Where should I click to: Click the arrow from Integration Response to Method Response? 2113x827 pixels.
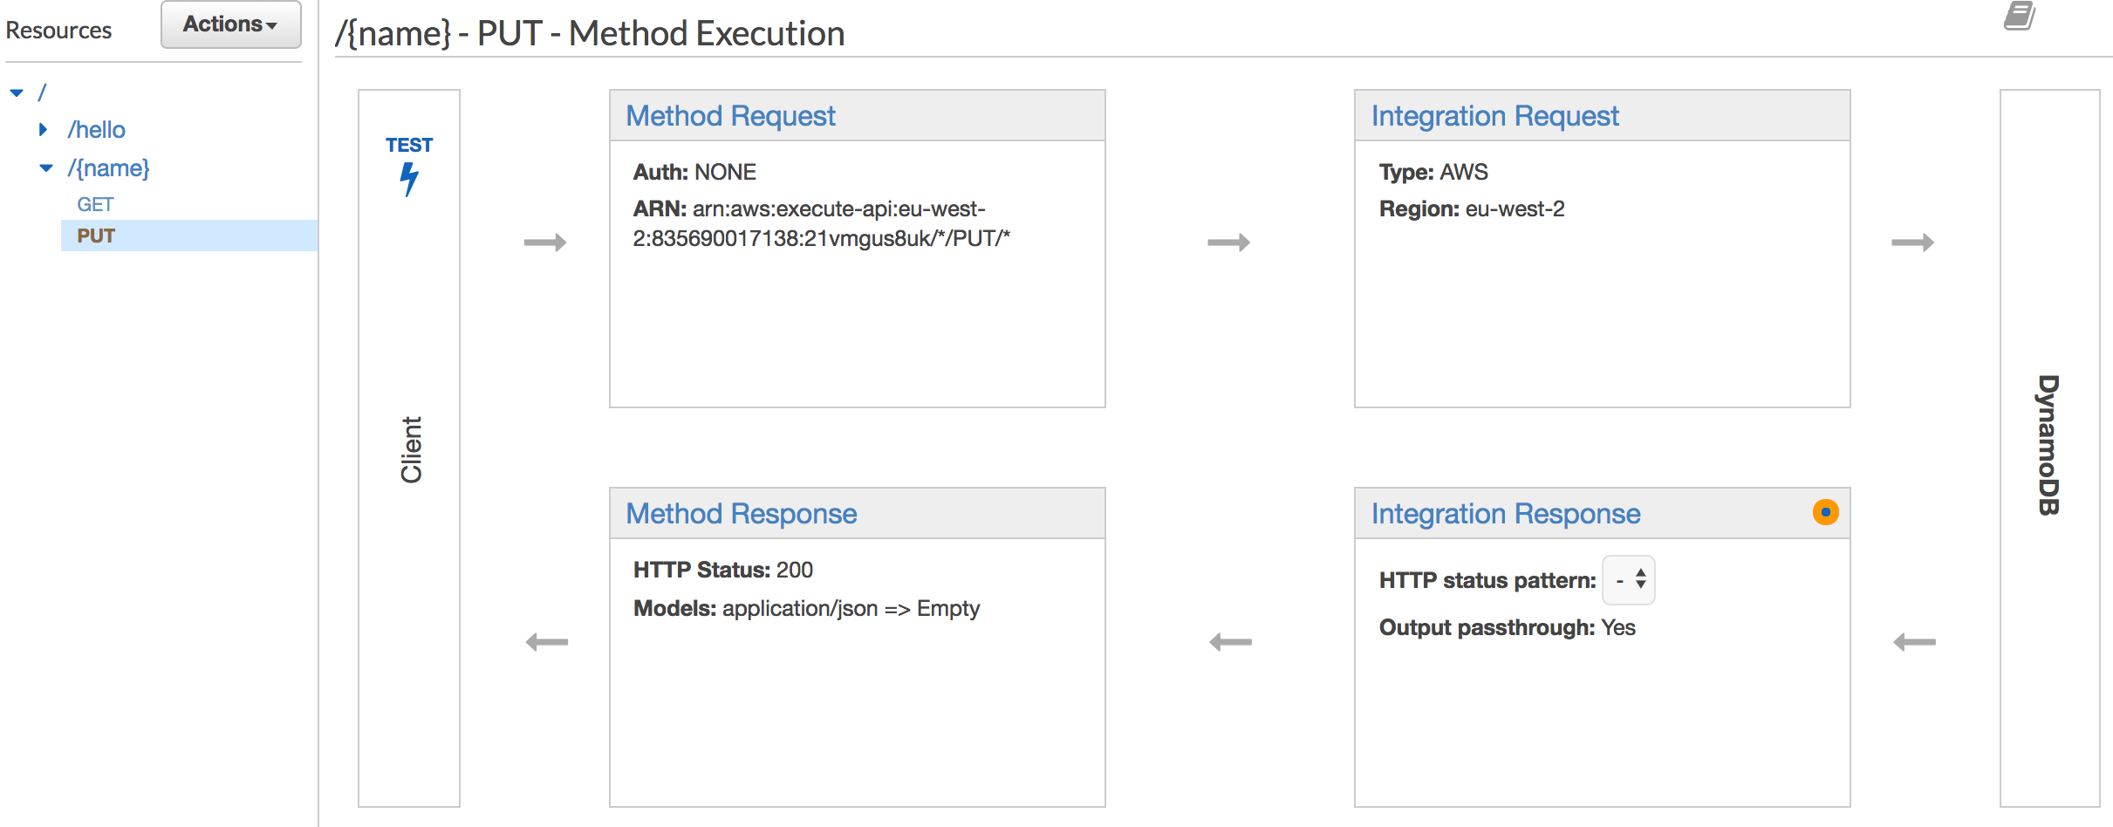[1230, 643]
